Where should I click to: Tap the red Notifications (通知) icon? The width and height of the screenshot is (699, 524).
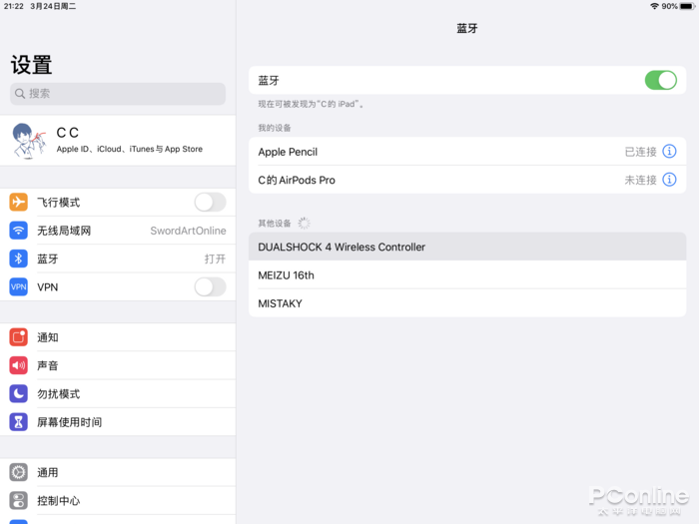point(18,337)
